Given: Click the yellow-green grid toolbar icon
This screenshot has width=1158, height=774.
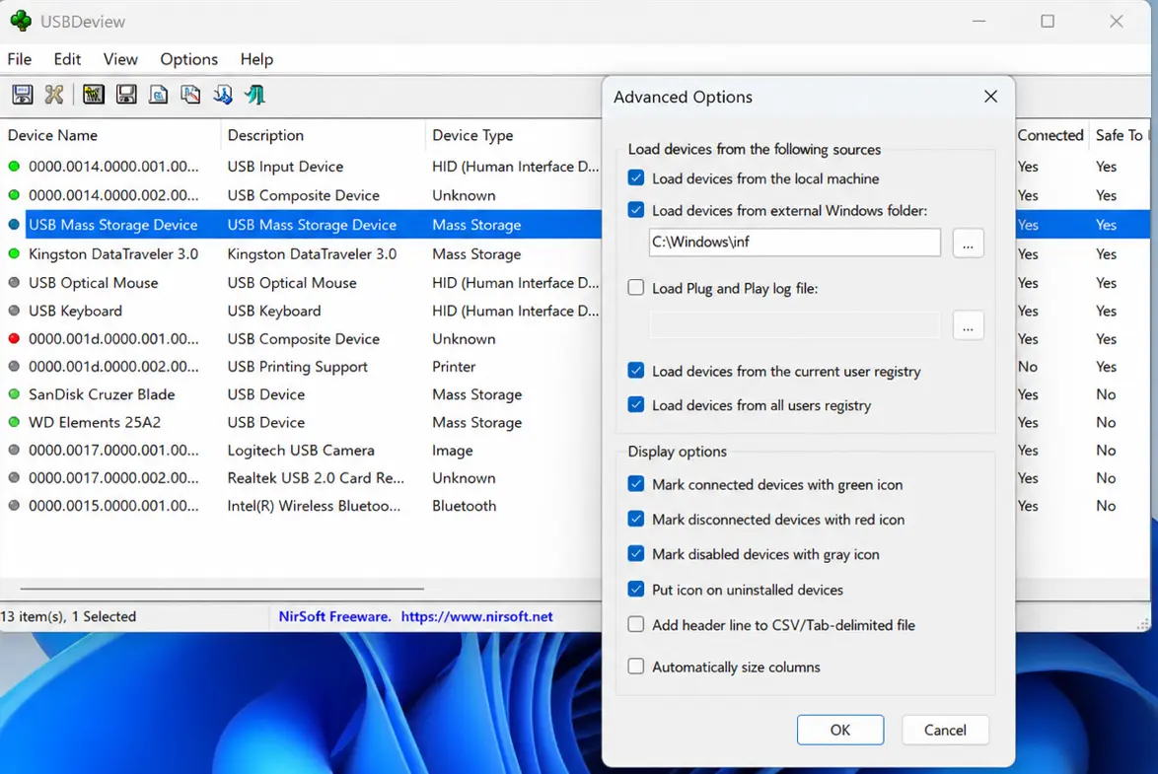Looking at the screenshot, I should (x=93, y=95).
